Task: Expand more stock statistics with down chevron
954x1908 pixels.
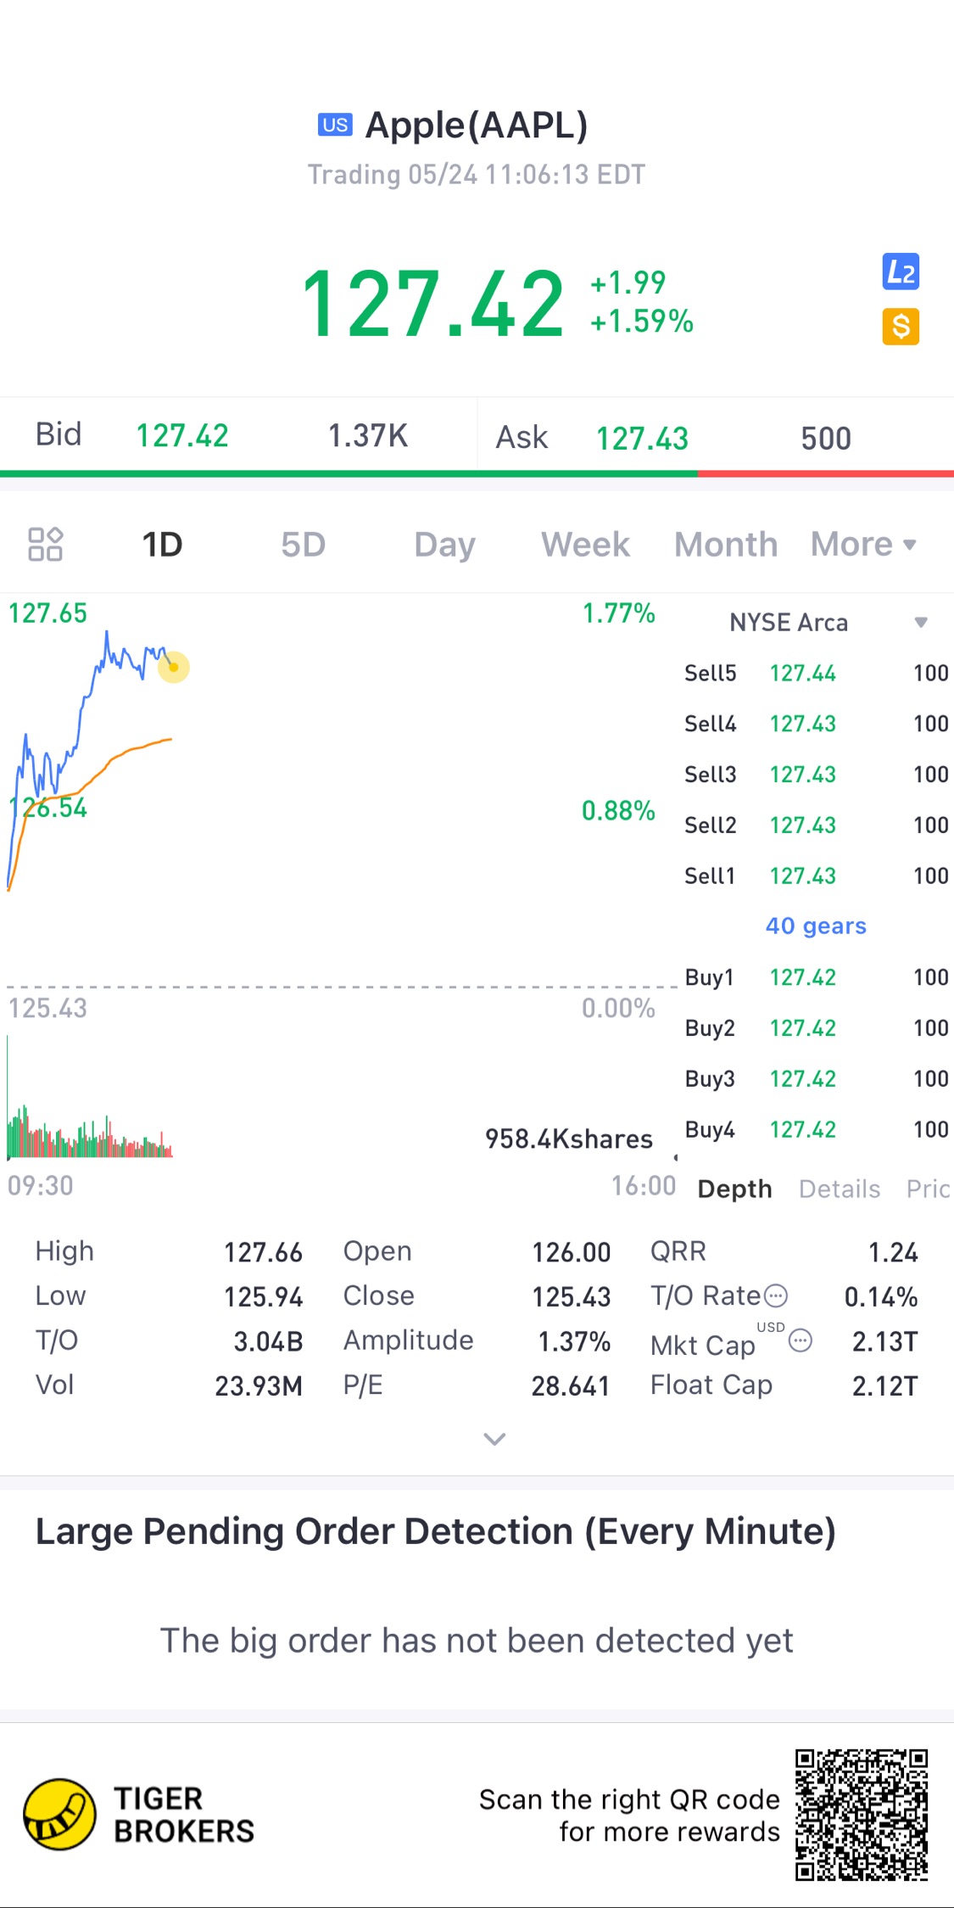Action: (494, 1439)
